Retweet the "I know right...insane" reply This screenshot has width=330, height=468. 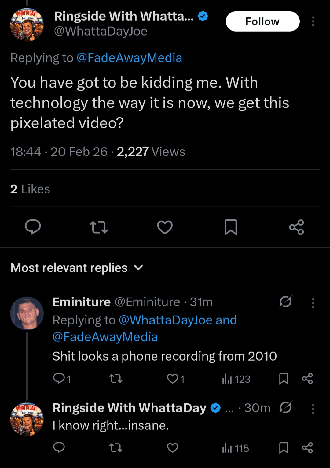(116, 448)
